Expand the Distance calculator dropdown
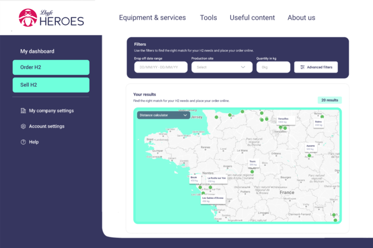Image resolution: width=373 pixels, height=248 pixels. (x=162, y=116)
